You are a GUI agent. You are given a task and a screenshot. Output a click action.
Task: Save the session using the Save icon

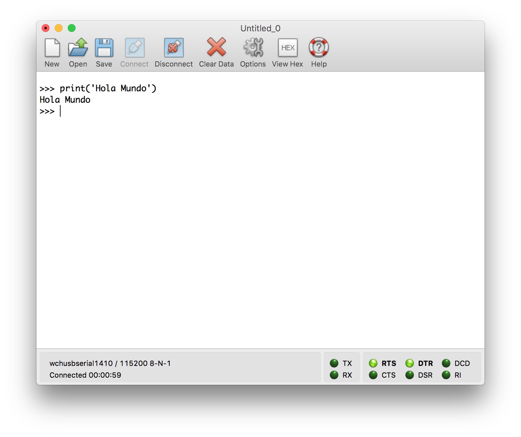coord(104,48)
